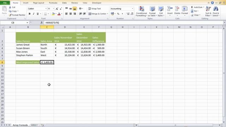226x127 pixels.
Task: Decrease indent icon
Action: pyautogui.click(x=81, y=14)
